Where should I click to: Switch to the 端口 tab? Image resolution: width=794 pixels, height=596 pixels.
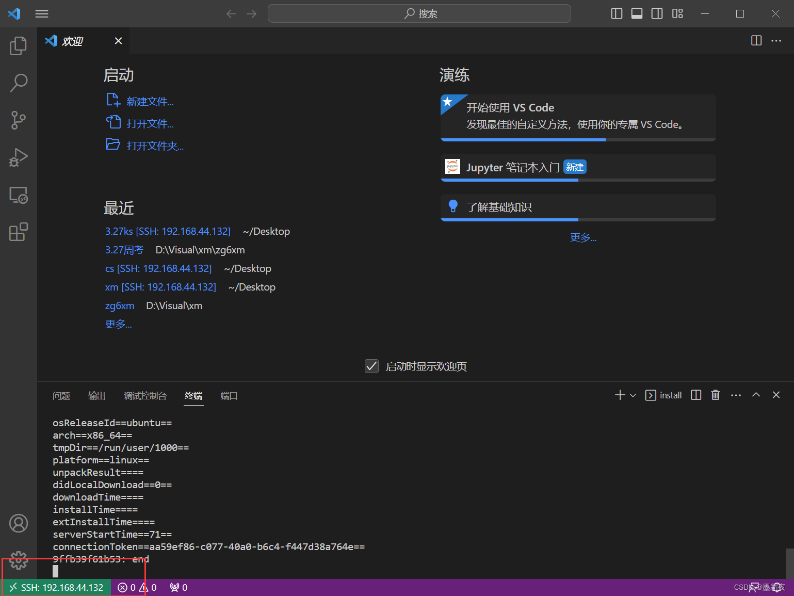pos(229,396)
